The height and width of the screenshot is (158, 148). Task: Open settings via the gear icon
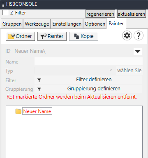coord(127,36)
